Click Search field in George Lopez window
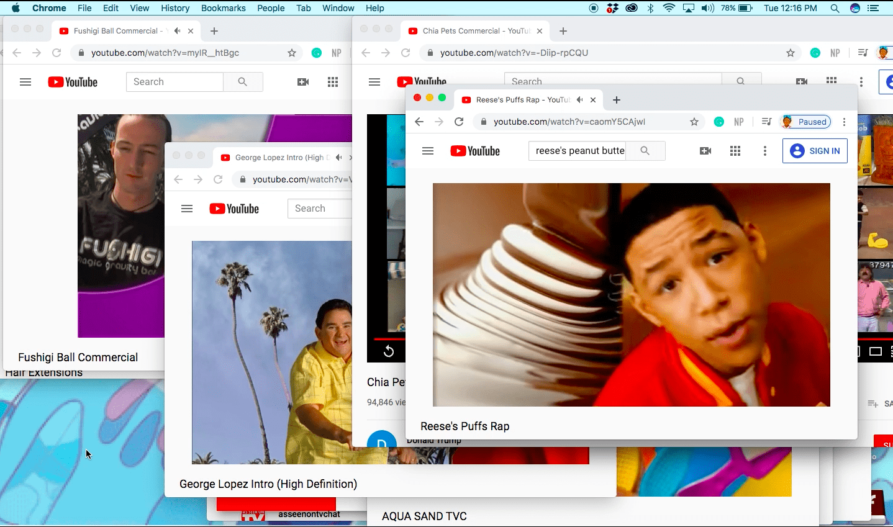This screenshot has height=527, width=893. pyautogui.click(x=320, y=209)
